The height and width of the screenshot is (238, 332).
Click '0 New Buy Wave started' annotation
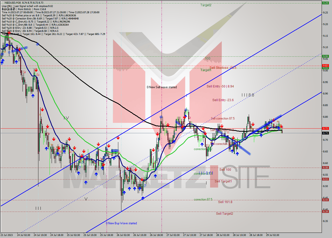pyautogui.click(x=121, y=223)
